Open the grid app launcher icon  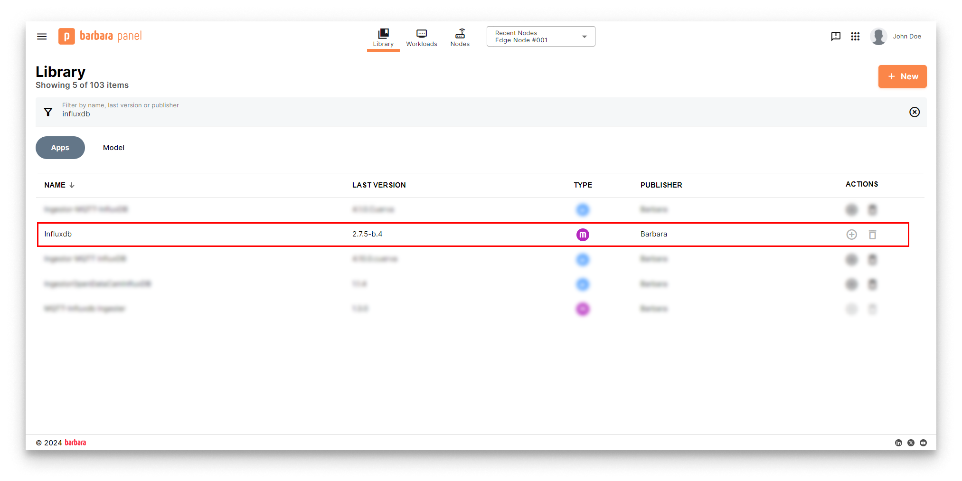[855, 36]
